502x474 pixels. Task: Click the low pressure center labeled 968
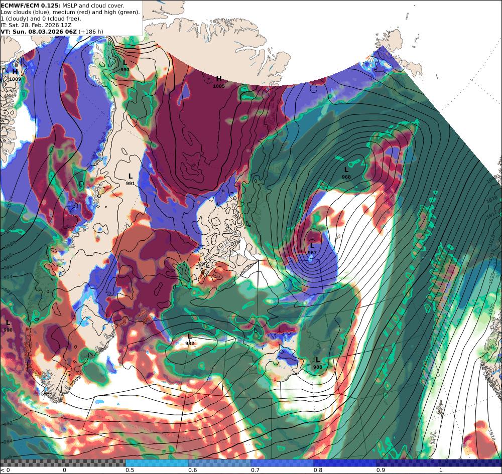pyautogui.click(x=346, y=173)
